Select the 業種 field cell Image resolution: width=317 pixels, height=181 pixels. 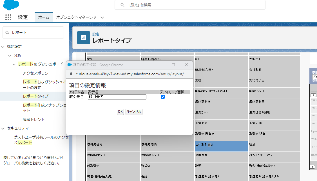tap(221, 82)
